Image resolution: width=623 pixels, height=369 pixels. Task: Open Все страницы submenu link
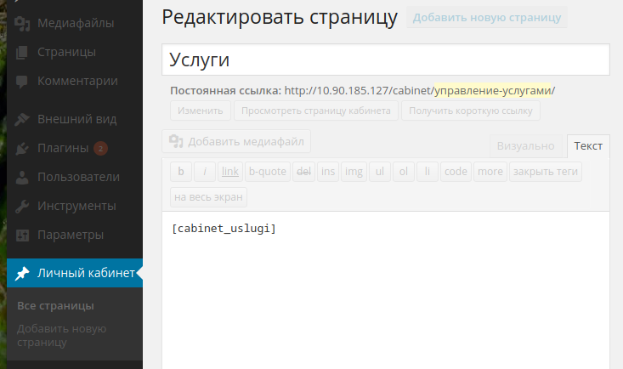click(55, 306)
